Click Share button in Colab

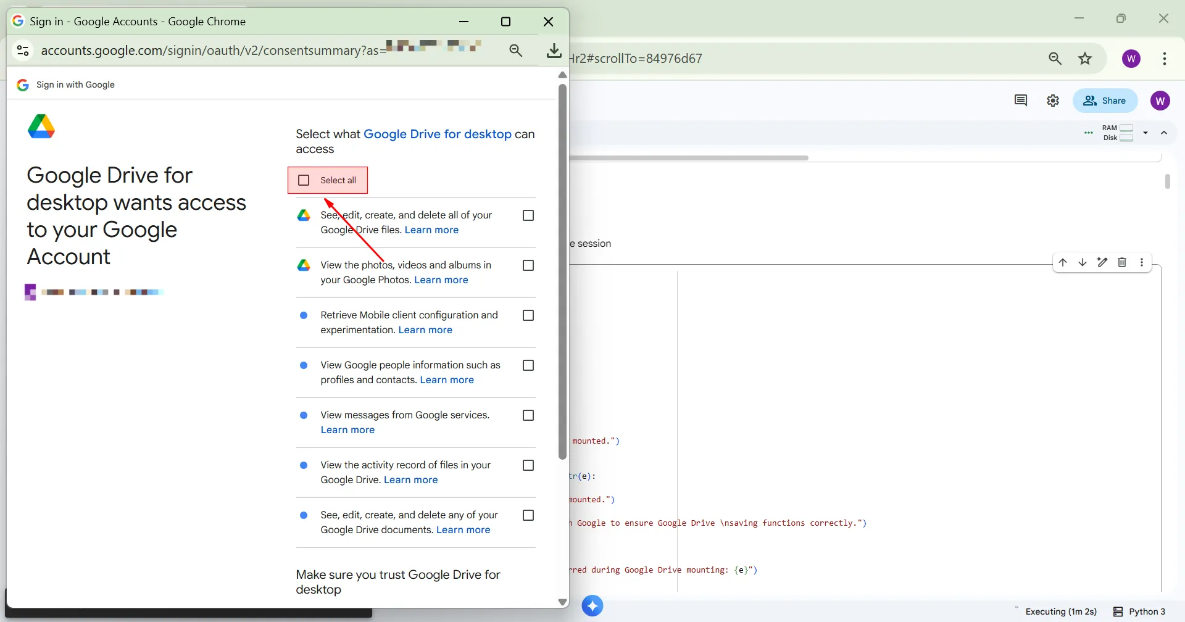1105,101
